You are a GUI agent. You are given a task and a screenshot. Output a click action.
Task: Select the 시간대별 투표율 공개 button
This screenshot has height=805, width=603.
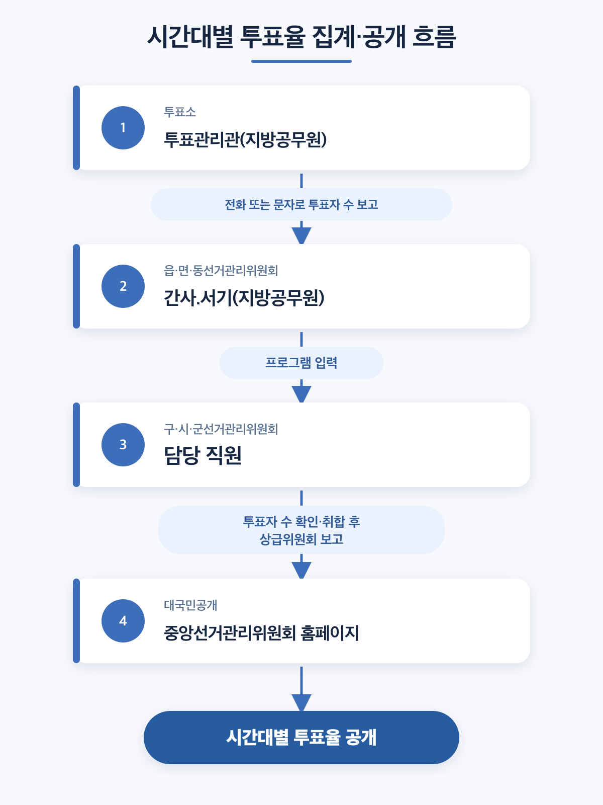tap(301, 738)
